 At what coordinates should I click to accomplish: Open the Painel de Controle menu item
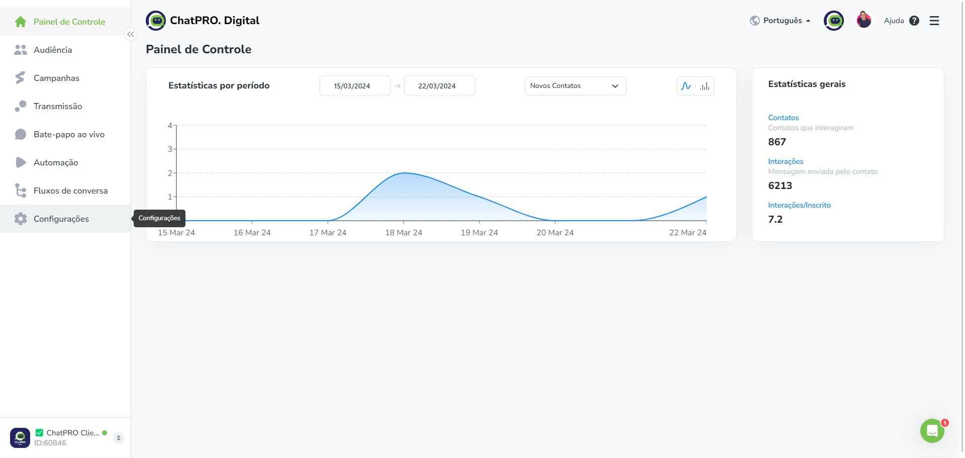click(x=65, y=22)
